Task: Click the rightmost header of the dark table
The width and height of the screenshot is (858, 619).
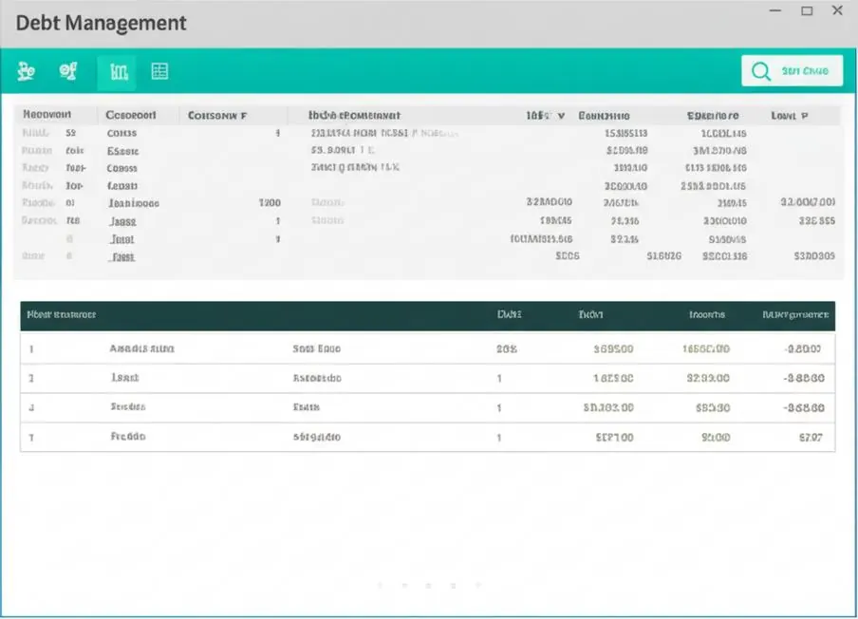Action: click(x=795, y=314)
